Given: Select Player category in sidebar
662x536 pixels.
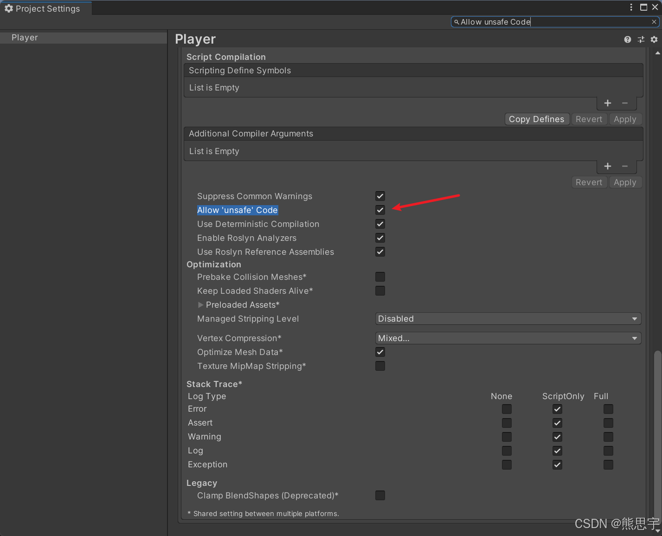Looking at the screenshot, I should [84, 38].
